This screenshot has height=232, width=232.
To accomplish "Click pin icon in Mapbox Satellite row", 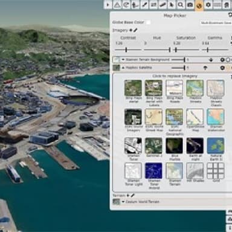I will click(205, 68).
